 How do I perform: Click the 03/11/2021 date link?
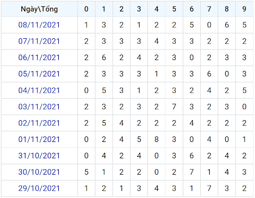(x=39, y=107)
